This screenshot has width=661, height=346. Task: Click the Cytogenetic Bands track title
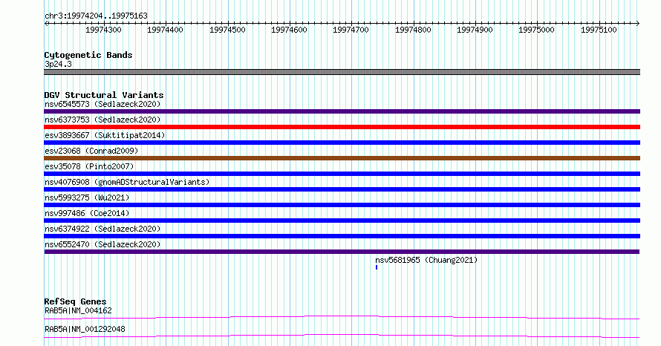(88, 55)
